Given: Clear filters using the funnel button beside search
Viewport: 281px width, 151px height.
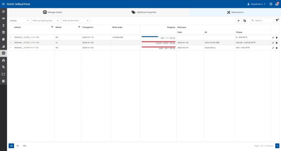Looking at the screenshot, I should [x=277, y=20].
